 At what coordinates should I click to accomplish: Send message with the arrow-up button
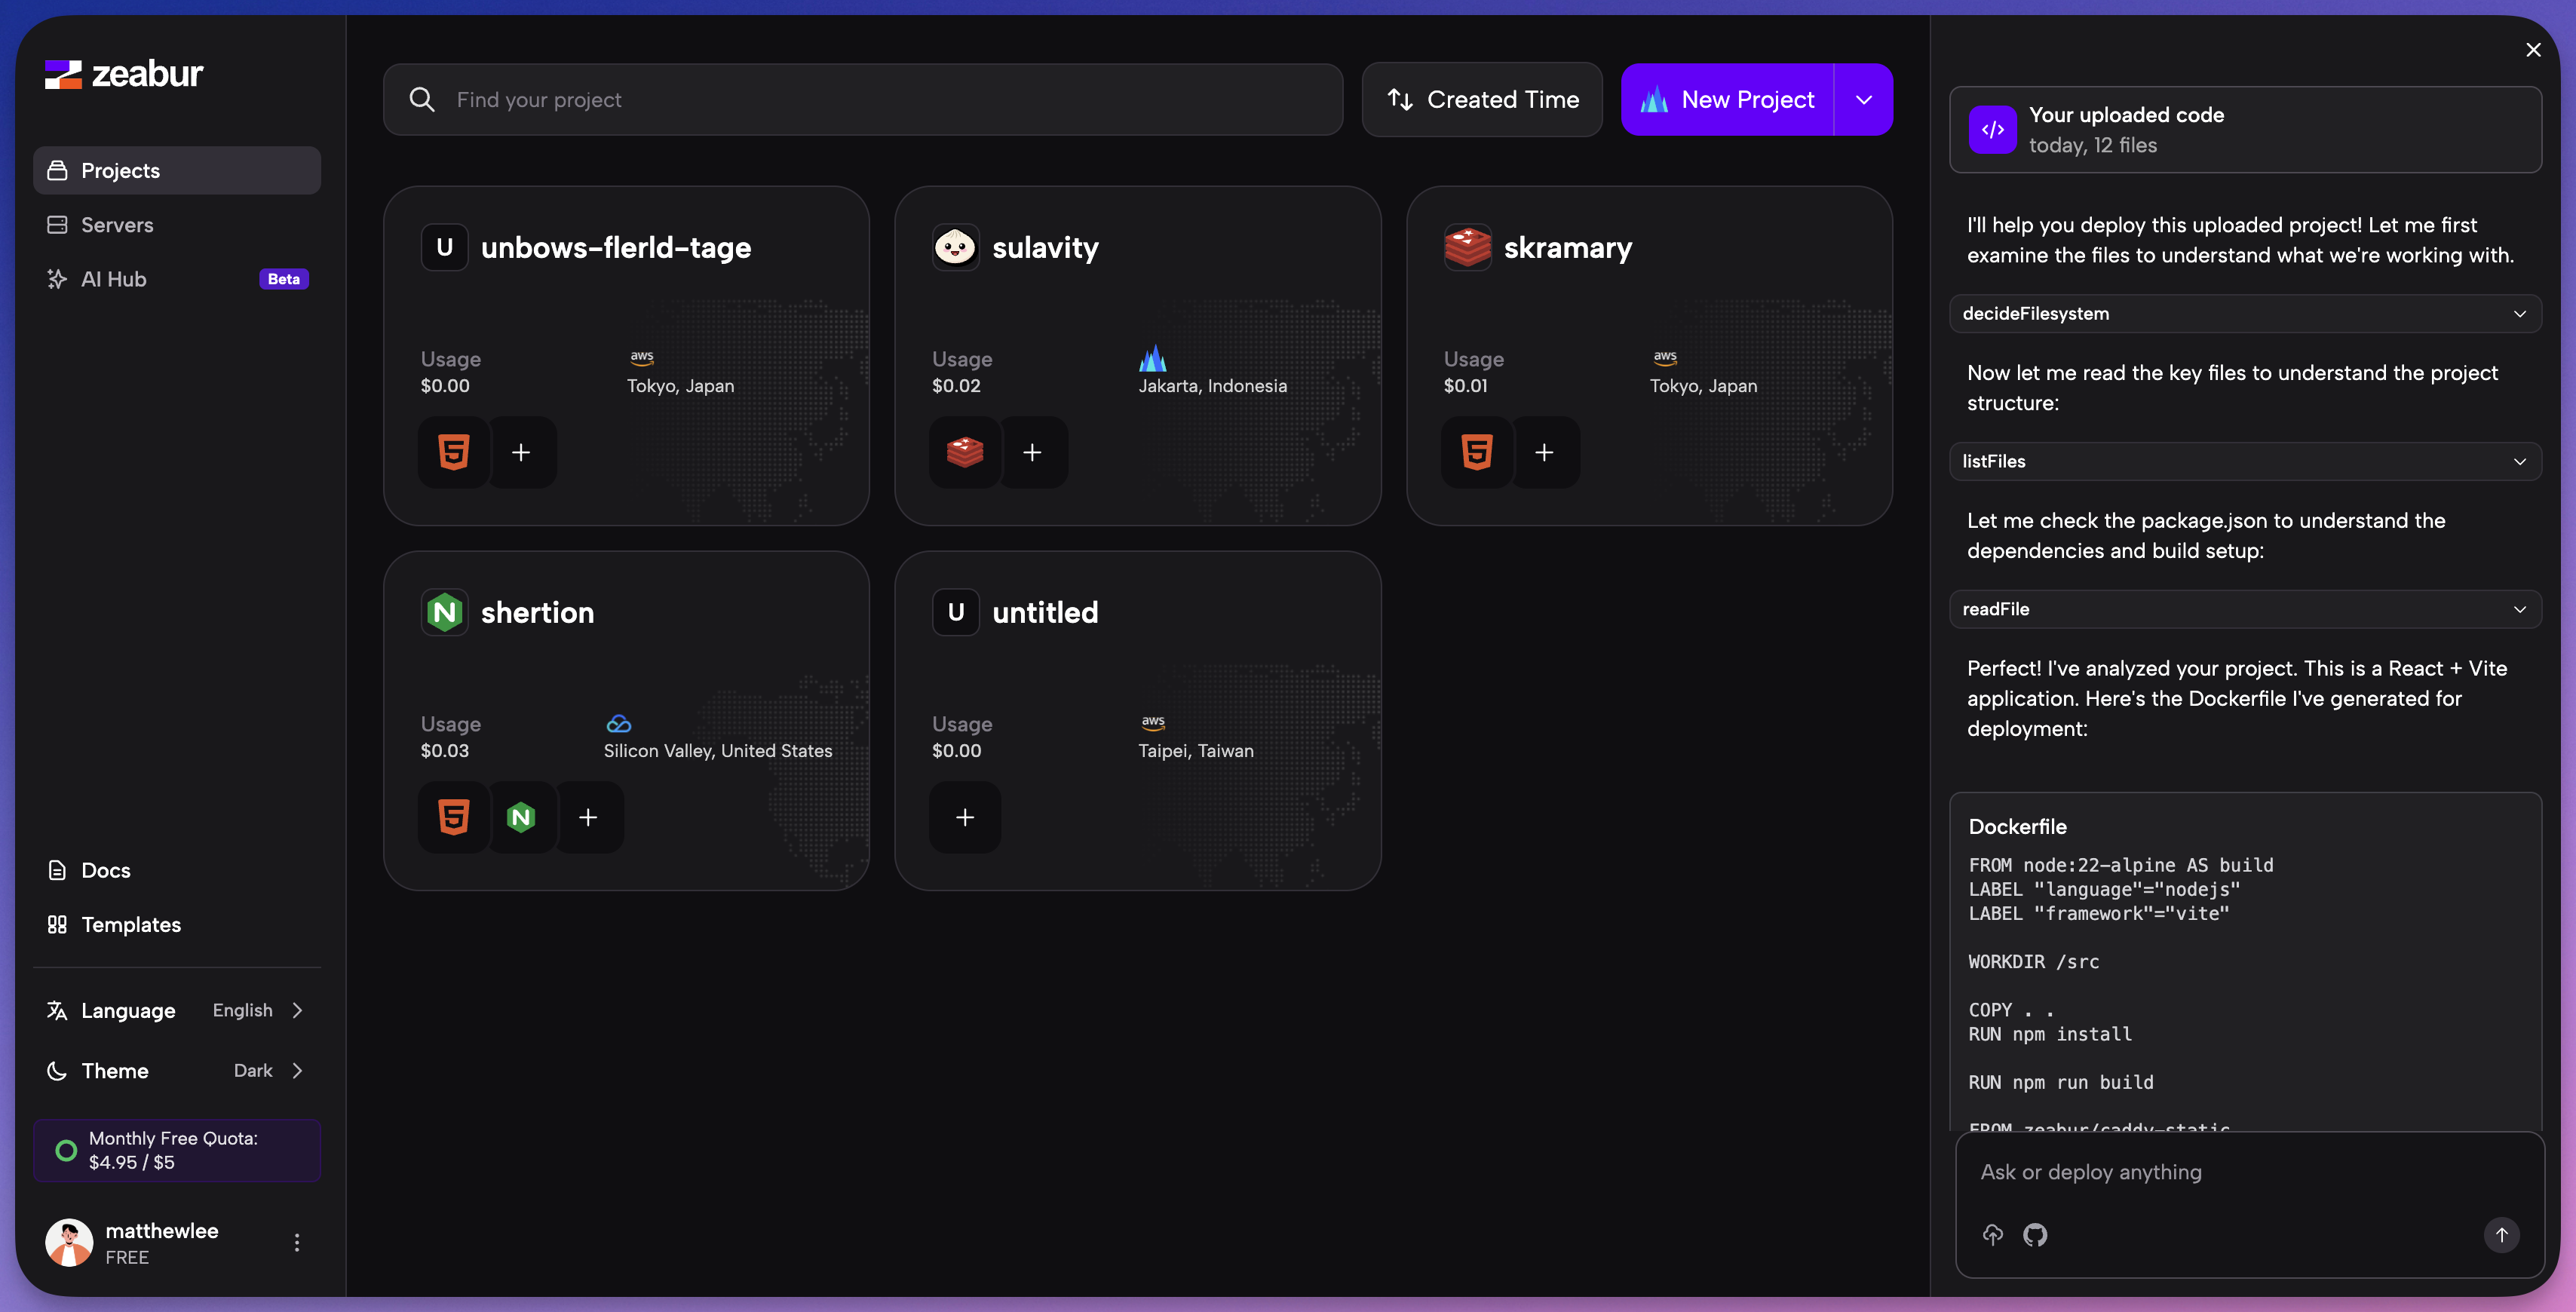coord(2501,1235)
